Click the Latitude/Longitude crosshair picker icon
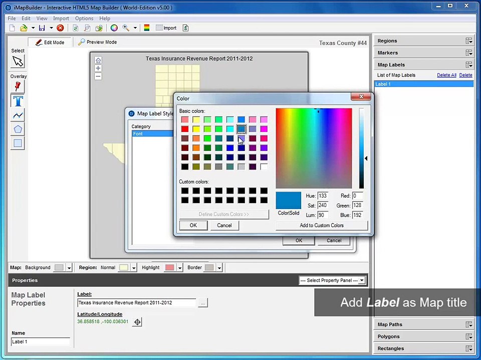The image size is (481, 360). (137, 322)
